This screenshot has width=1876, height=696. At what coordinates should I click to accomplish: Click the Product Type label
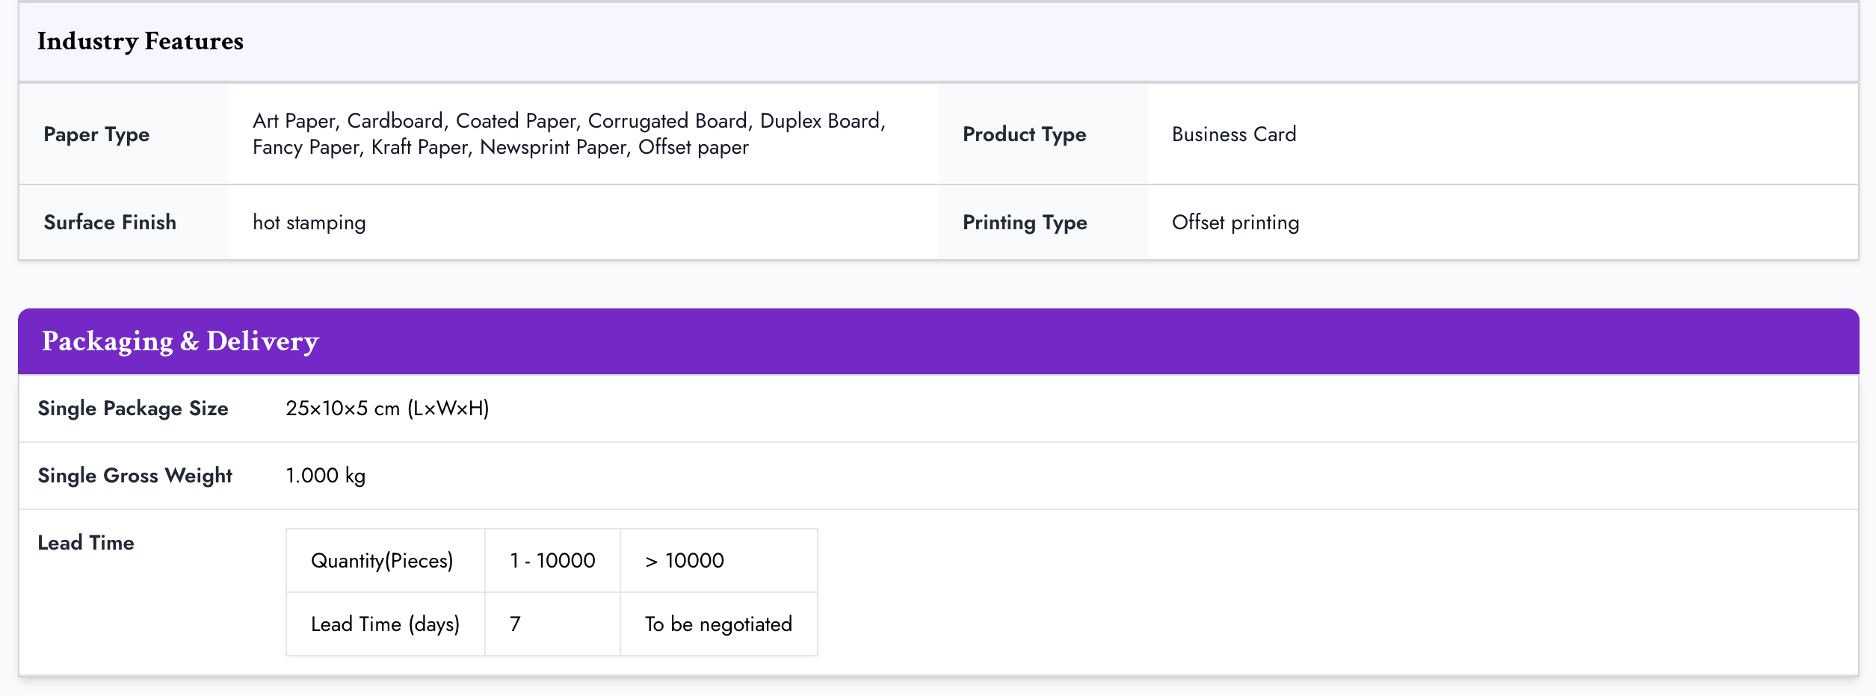coord(1024,134)
